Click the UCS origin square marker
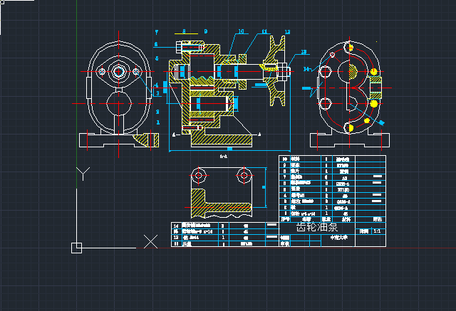Image resolution: width=456 pixels, height=311 pixels. 76,248
